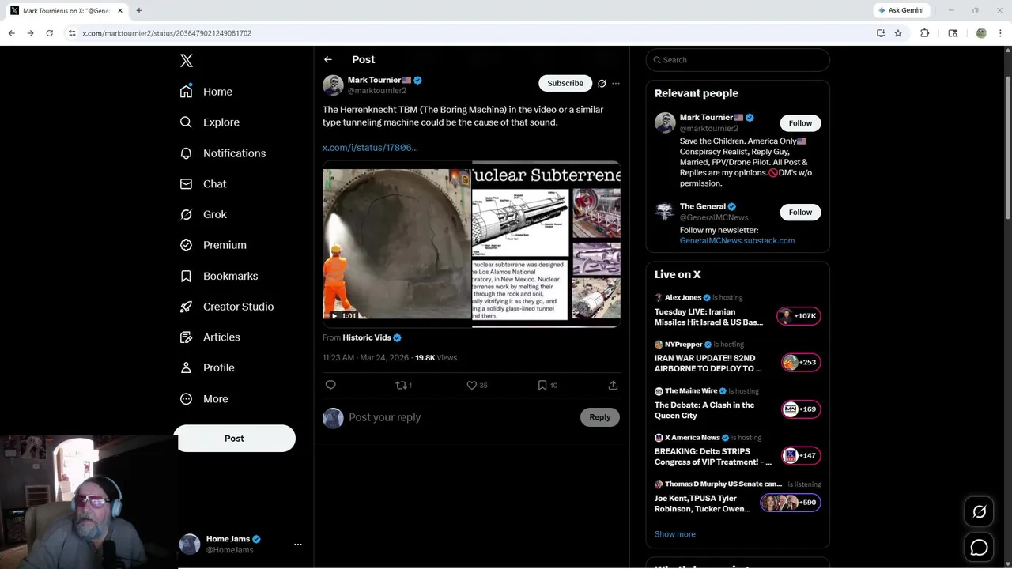Click browser back button

coord(12,33)
